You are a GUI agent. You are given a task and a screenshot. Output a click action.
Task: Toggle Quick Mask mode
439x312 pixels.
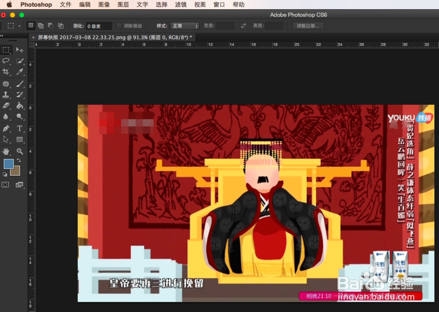coord(6,184)
